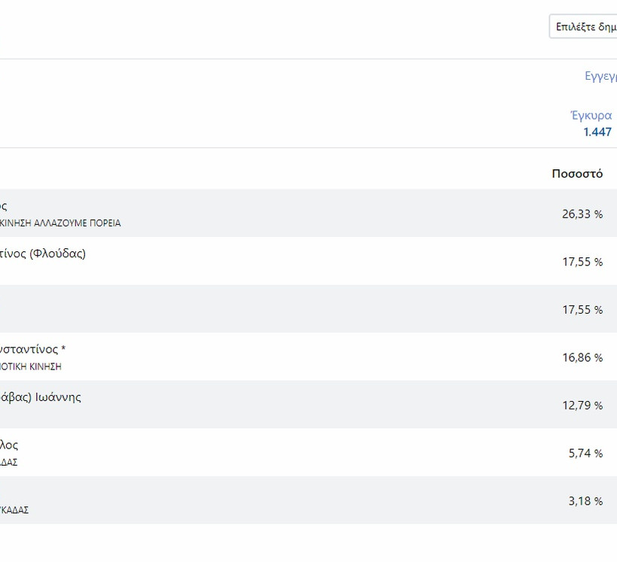
Task: Click the candidate name containing '(Φλούδας)'
Action: click(x=43, y=254)
